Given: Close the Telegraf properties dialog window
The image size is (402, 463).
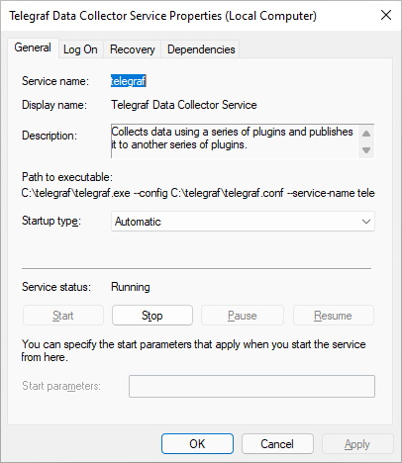Looking at the screenshot, I should coord(386,15).
